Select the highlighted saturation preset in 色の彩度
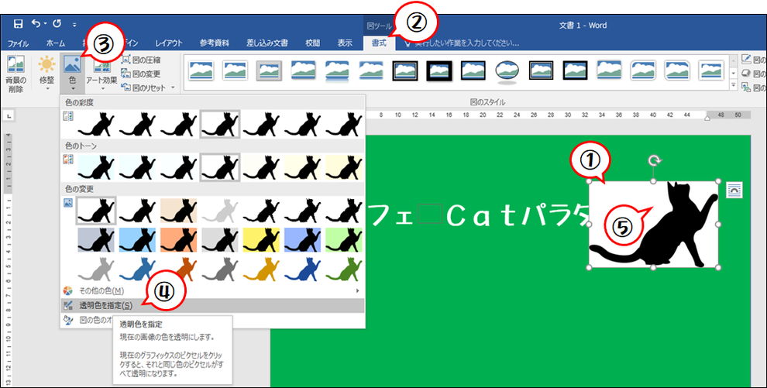Viewport: 767px width, 388px height. 219,123
